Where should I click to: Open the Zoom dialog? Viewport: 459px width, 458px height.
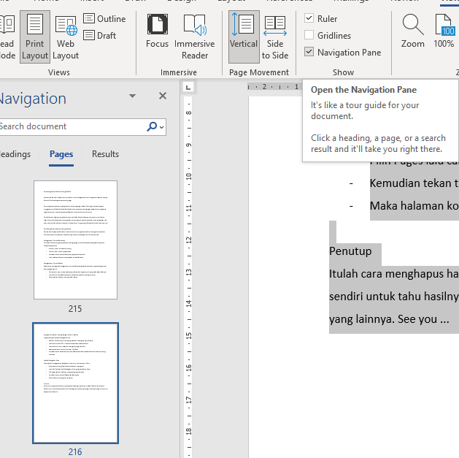click(x=413, y=31)
